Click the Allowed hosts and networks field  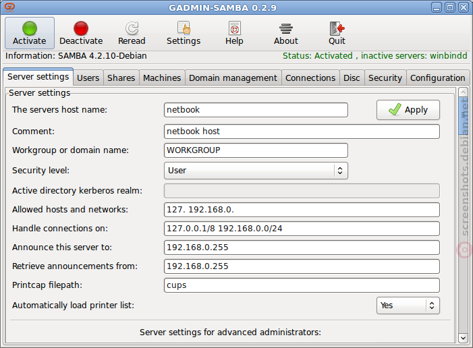tap(302, 210)
